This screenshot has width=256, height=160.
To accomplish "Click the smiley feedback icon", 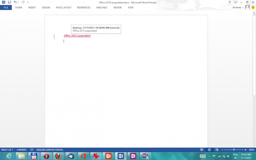I will pos(253,7).
